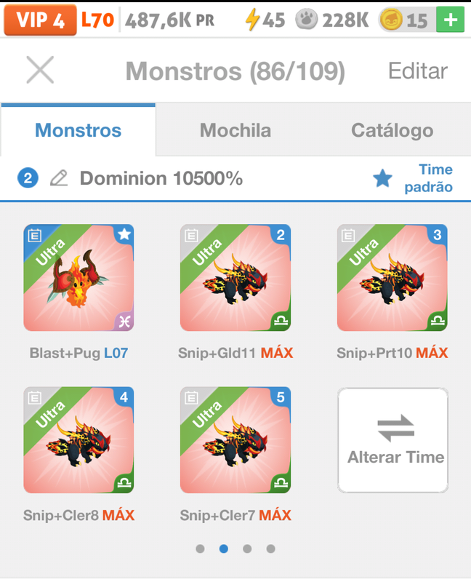471x582 pixels.
Task: Tap the Pisces zodiac badge on Blast+Pug
Action: point(124,322)
